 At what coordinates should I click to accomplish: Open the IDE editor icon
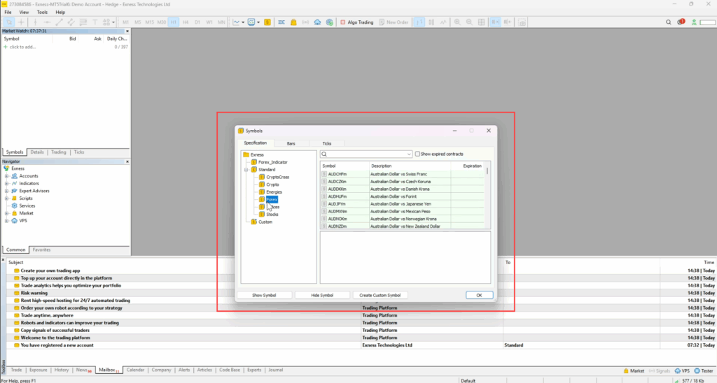click(281, 22)
